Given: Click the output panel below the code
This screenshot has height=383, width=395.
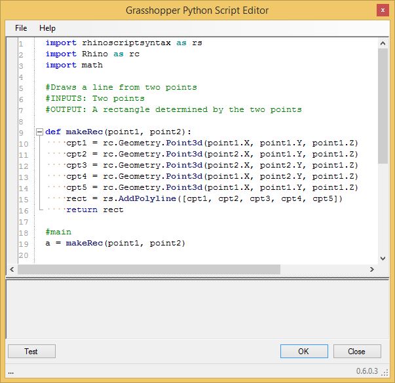Looking at the screenshot, I should pos(198,310).
